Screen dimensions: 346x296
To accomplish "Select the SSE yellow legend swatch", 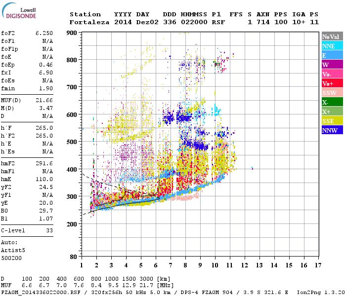I will coord(332,121).
